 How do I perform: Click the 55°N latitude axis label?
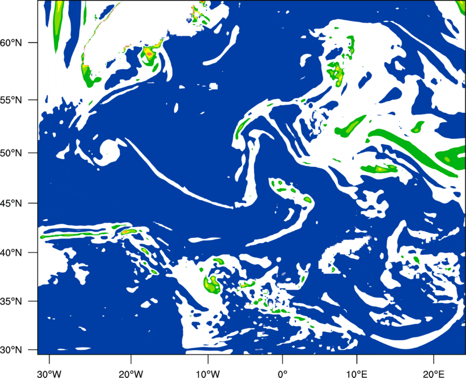11,99
